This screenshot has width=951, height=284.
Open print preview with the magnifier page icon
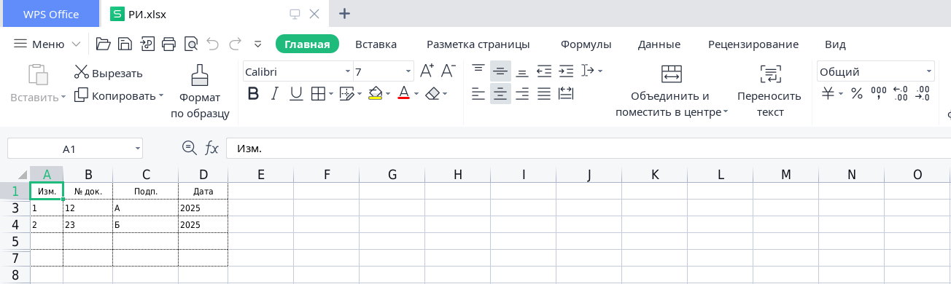[191, 44]
